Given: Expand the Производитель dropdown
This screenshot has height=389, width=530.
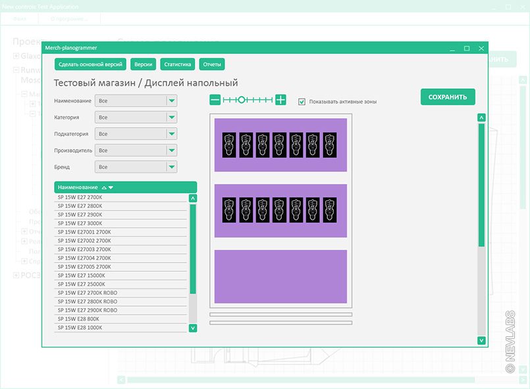Looking at the screenshot, I should 171,150.
